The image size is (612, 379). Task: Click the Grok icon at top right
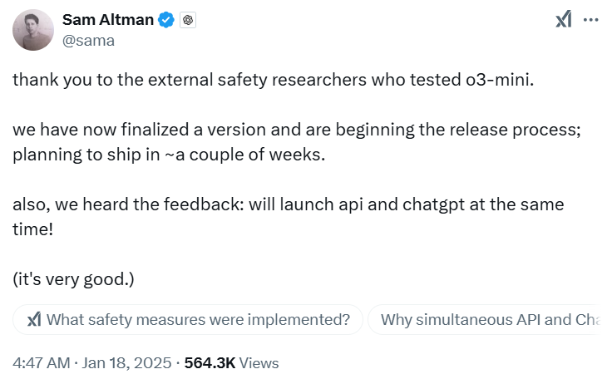563,20
